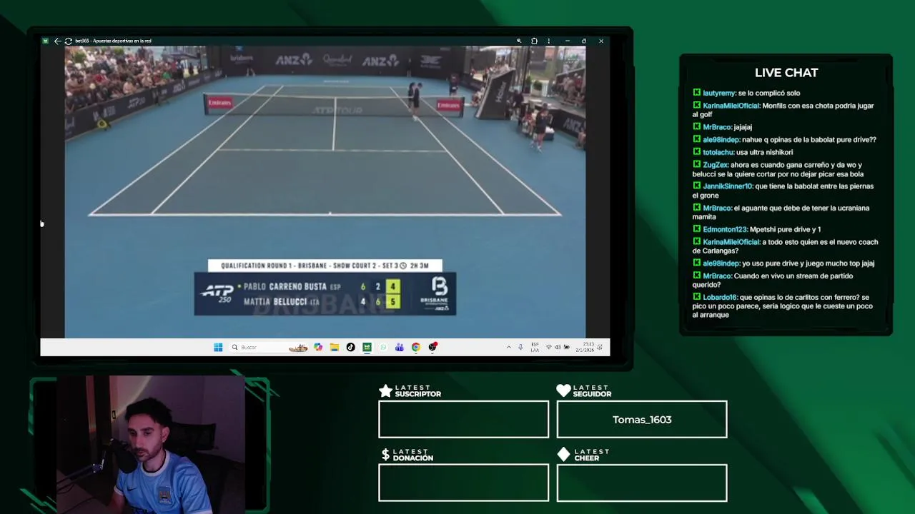Open Google Chrome from the taskbar
Image resolution: width=915 pixels, height=514 pixels.
(415, 347)
